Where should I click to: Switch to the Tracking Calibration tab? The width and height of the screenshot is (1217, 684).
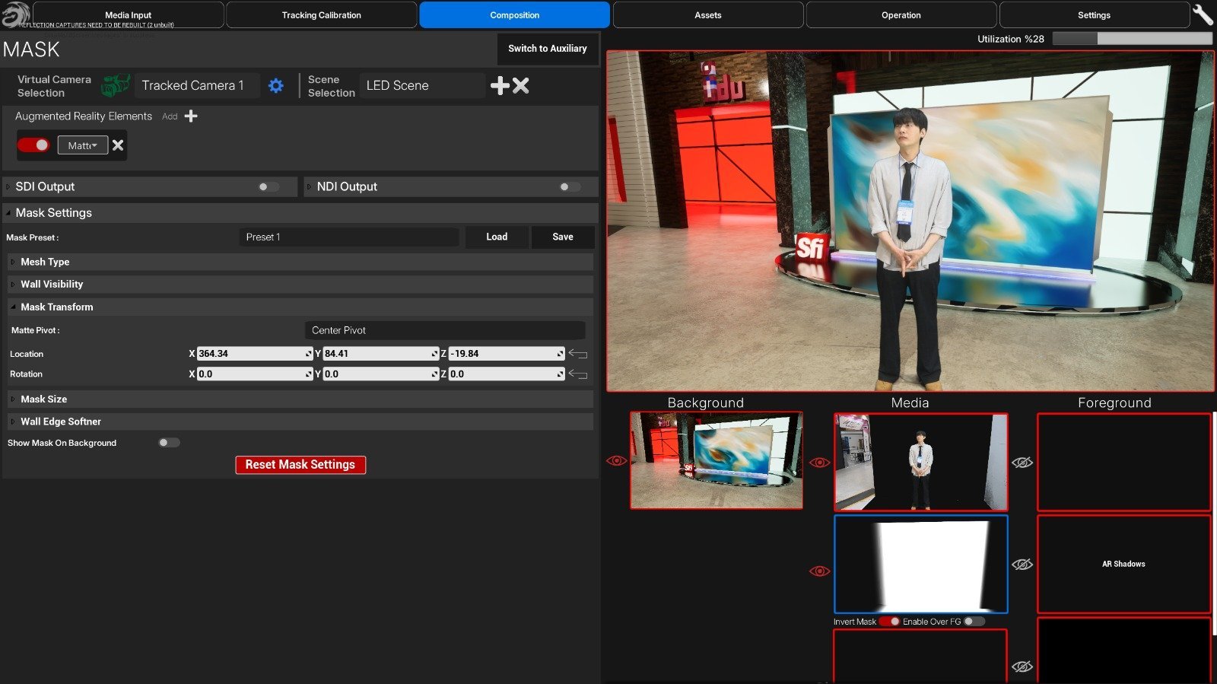322,15
